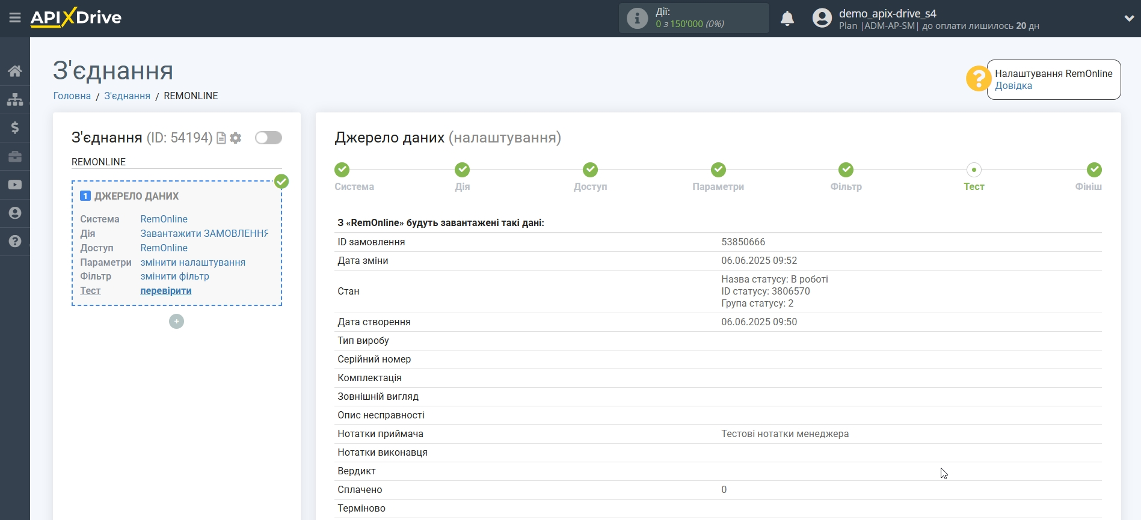Open the connection settings gear icon
Image resolution: width=1141 pixels, height=520 pixels.
click(x=236, y=138)
